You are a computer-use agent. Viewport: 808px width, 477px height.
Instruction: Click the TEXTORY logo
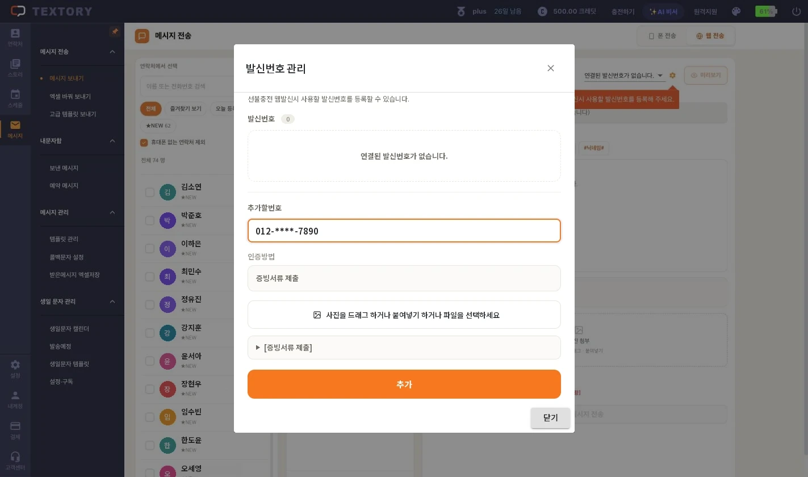coord(51,11)
